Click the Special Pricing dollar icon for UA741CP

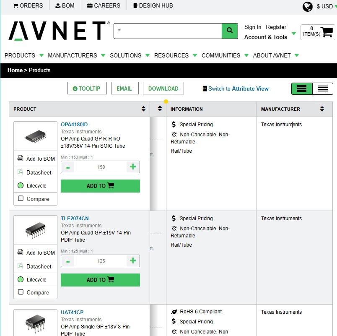pos(174,321)
